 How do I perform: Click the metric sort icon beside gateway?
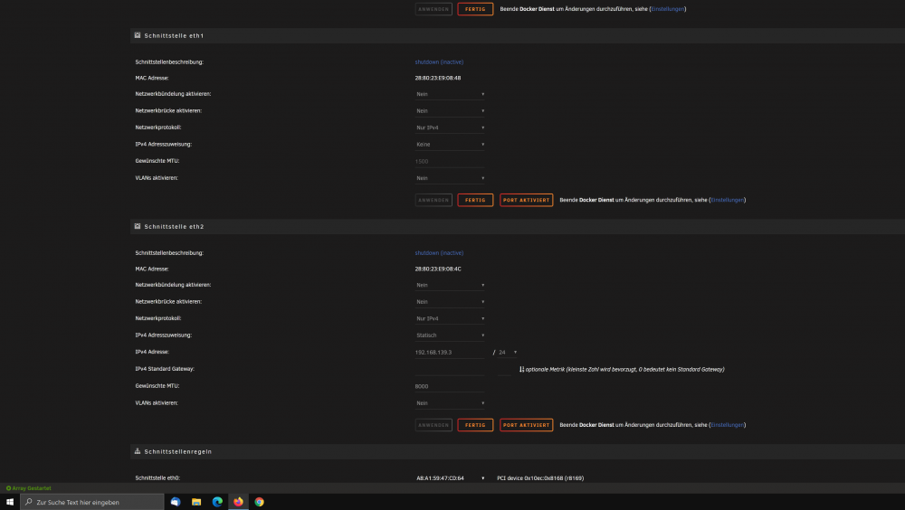pyautogui.click(x=521, y=369)
